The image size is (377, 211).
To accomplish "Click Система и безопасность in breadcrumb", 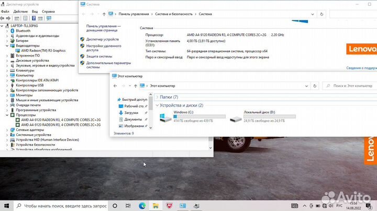I will click(174, 14).
